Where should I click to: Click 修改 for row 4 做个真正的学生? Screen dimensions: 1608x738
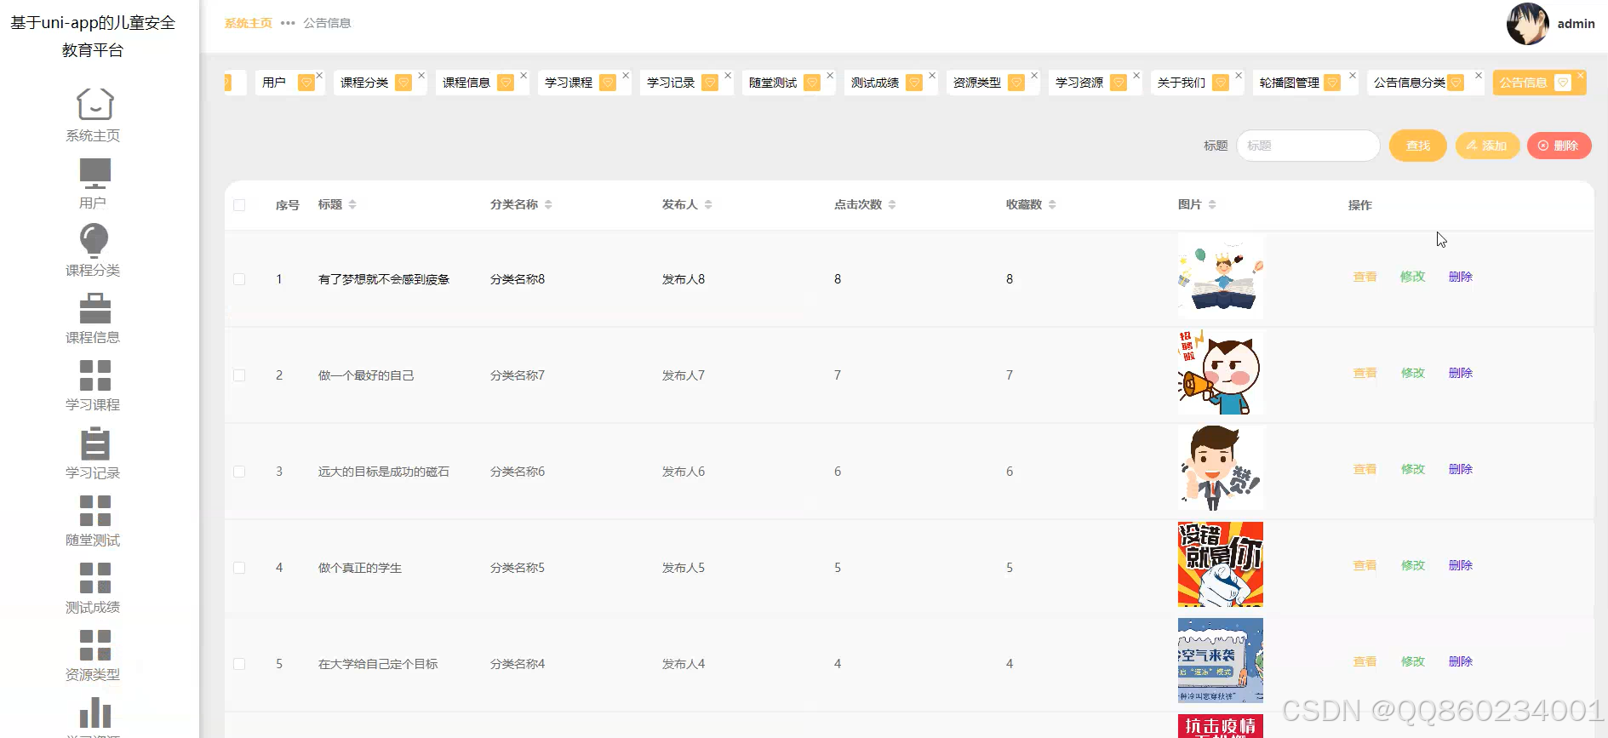pos(1413,565)
